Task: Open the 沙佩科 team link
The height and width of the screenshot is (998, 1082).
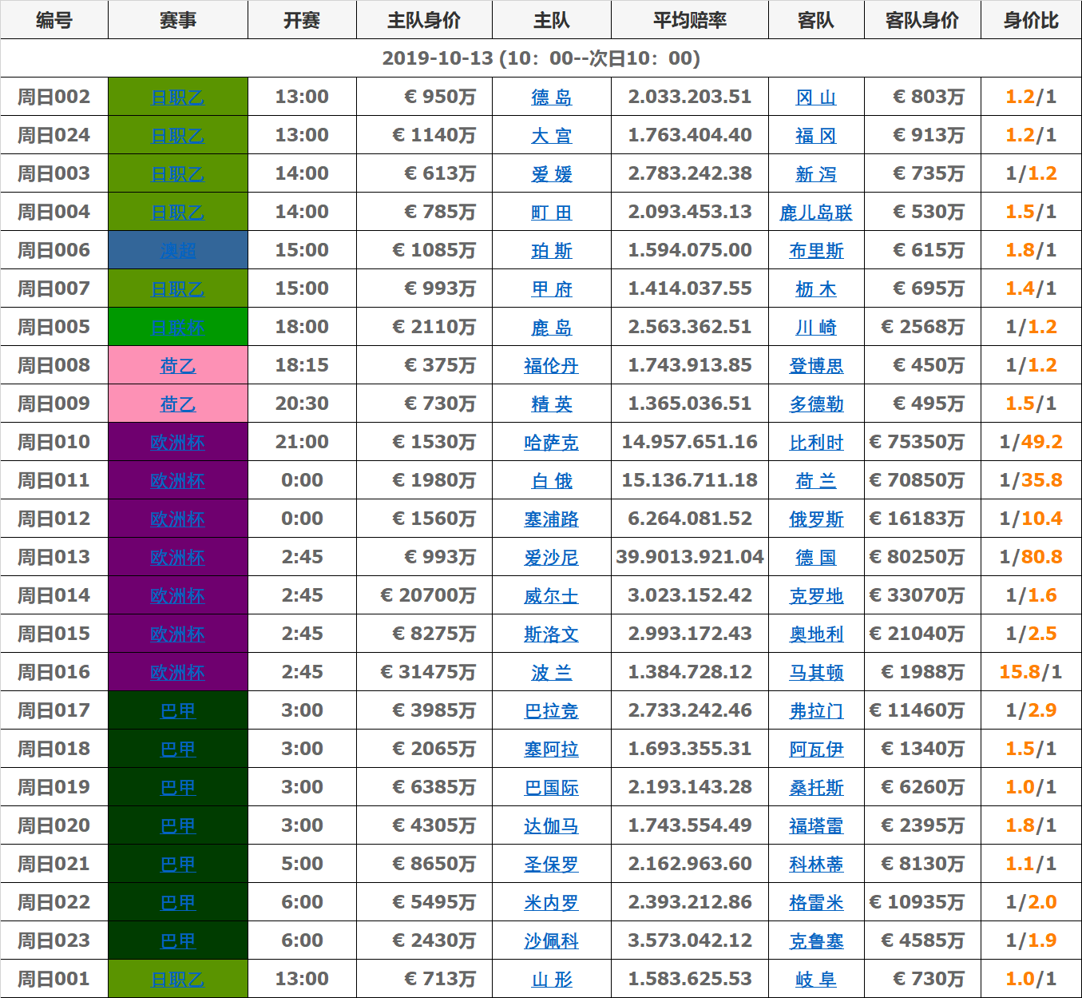Action: pyautogui.click(x=552, y=941)
